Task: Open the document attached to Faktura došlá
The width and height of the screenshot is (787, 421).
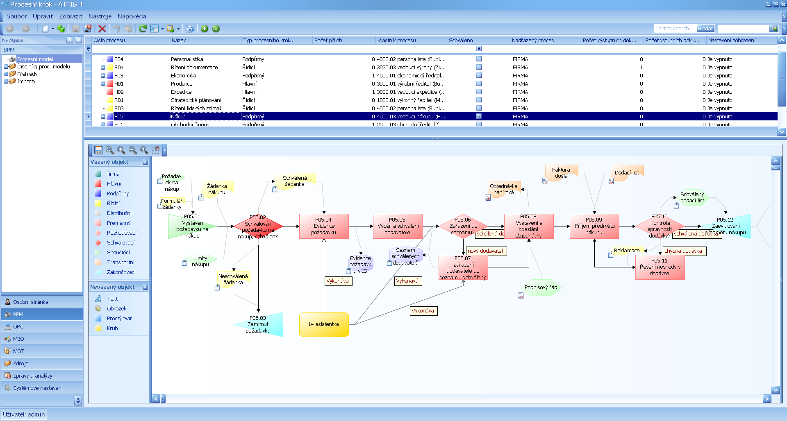Action: pos(545,181)
